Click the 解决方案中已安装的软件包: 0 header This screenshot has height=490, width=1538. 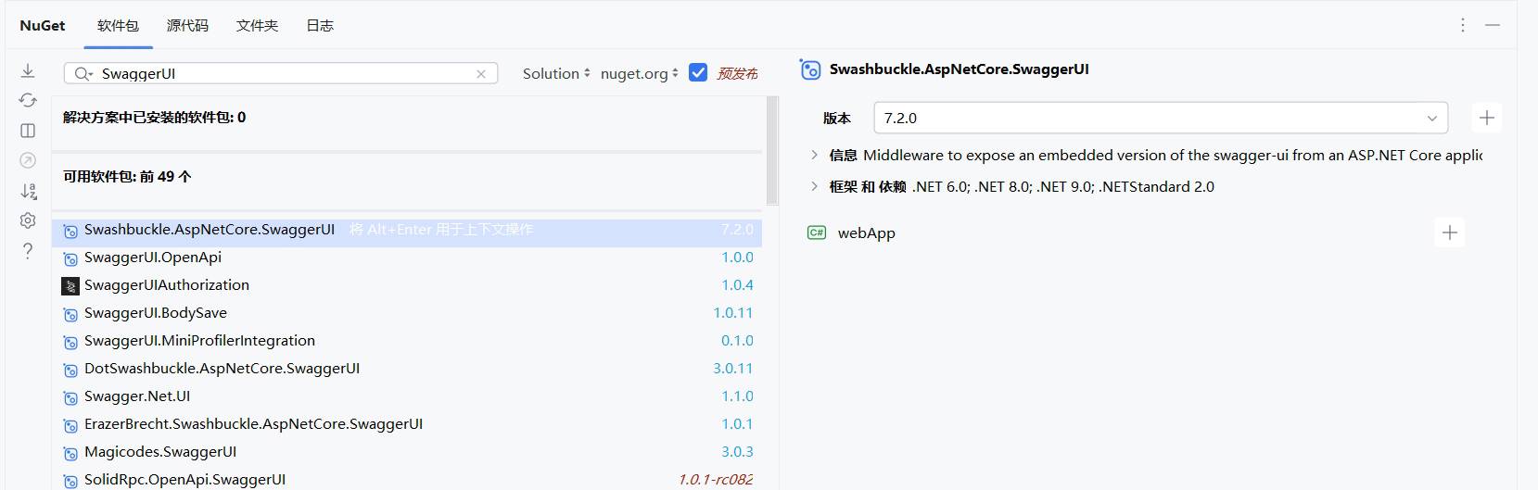click(x=154, y=118)
